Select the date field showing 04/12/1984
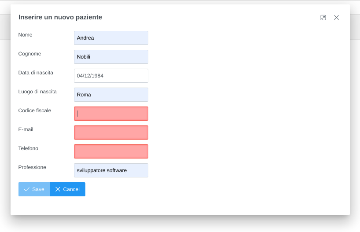The height and width of the screenshot is (232, 360). click(x=111, y=76)
